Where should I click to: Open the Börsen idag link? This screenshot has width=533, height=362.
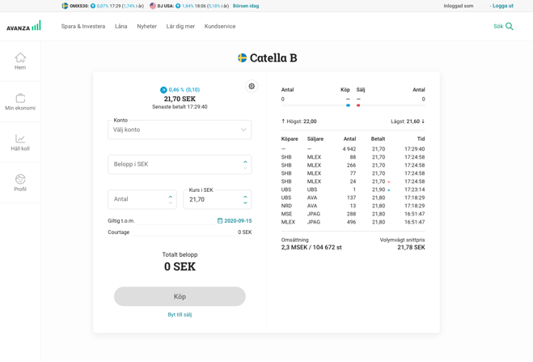click(246, 6)
